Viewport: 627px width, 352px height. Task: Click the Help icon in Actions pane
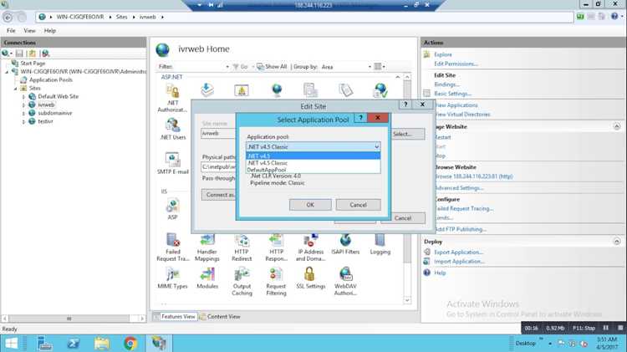tap(427, 273)
